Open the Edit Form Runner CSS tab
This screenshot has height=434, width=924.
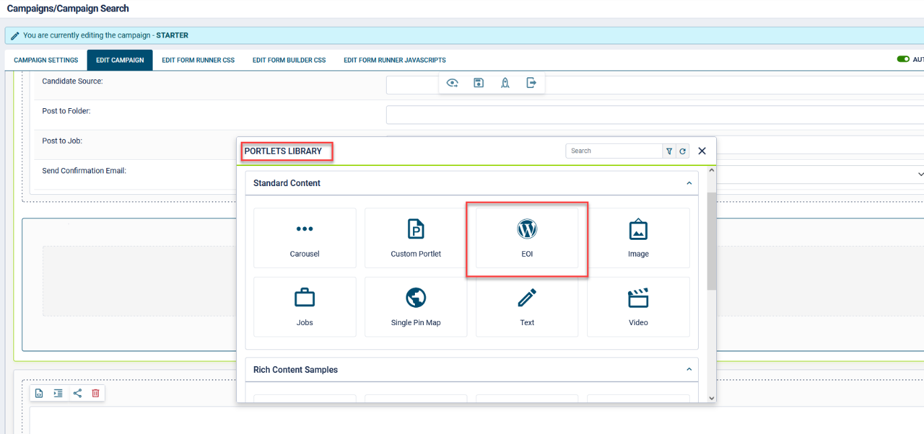coord(198,60)
